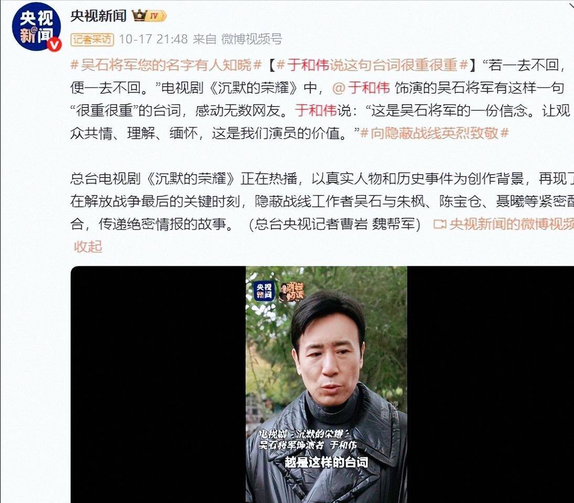The width and height of the screenshot is (574, 503).
Task: Open the @于和伟 mention
Action: (x=361, y=88)
